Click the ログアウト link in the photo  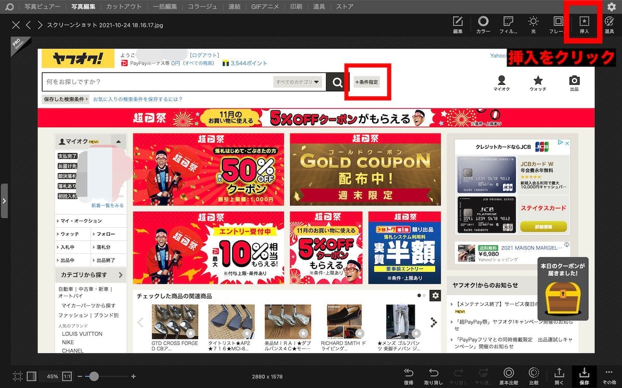pos(205,55)
